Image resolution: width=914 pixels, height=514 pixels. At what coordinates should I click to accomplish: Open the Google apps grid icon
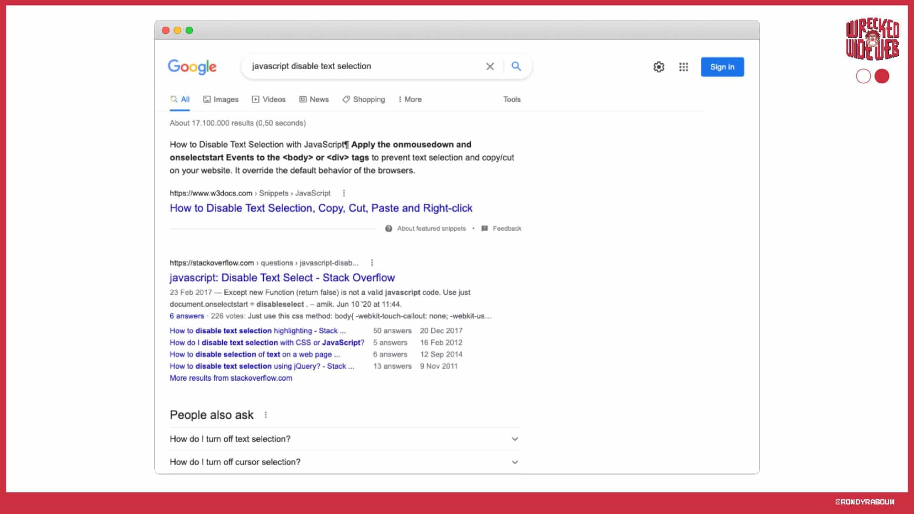click(x=684, y=67)
